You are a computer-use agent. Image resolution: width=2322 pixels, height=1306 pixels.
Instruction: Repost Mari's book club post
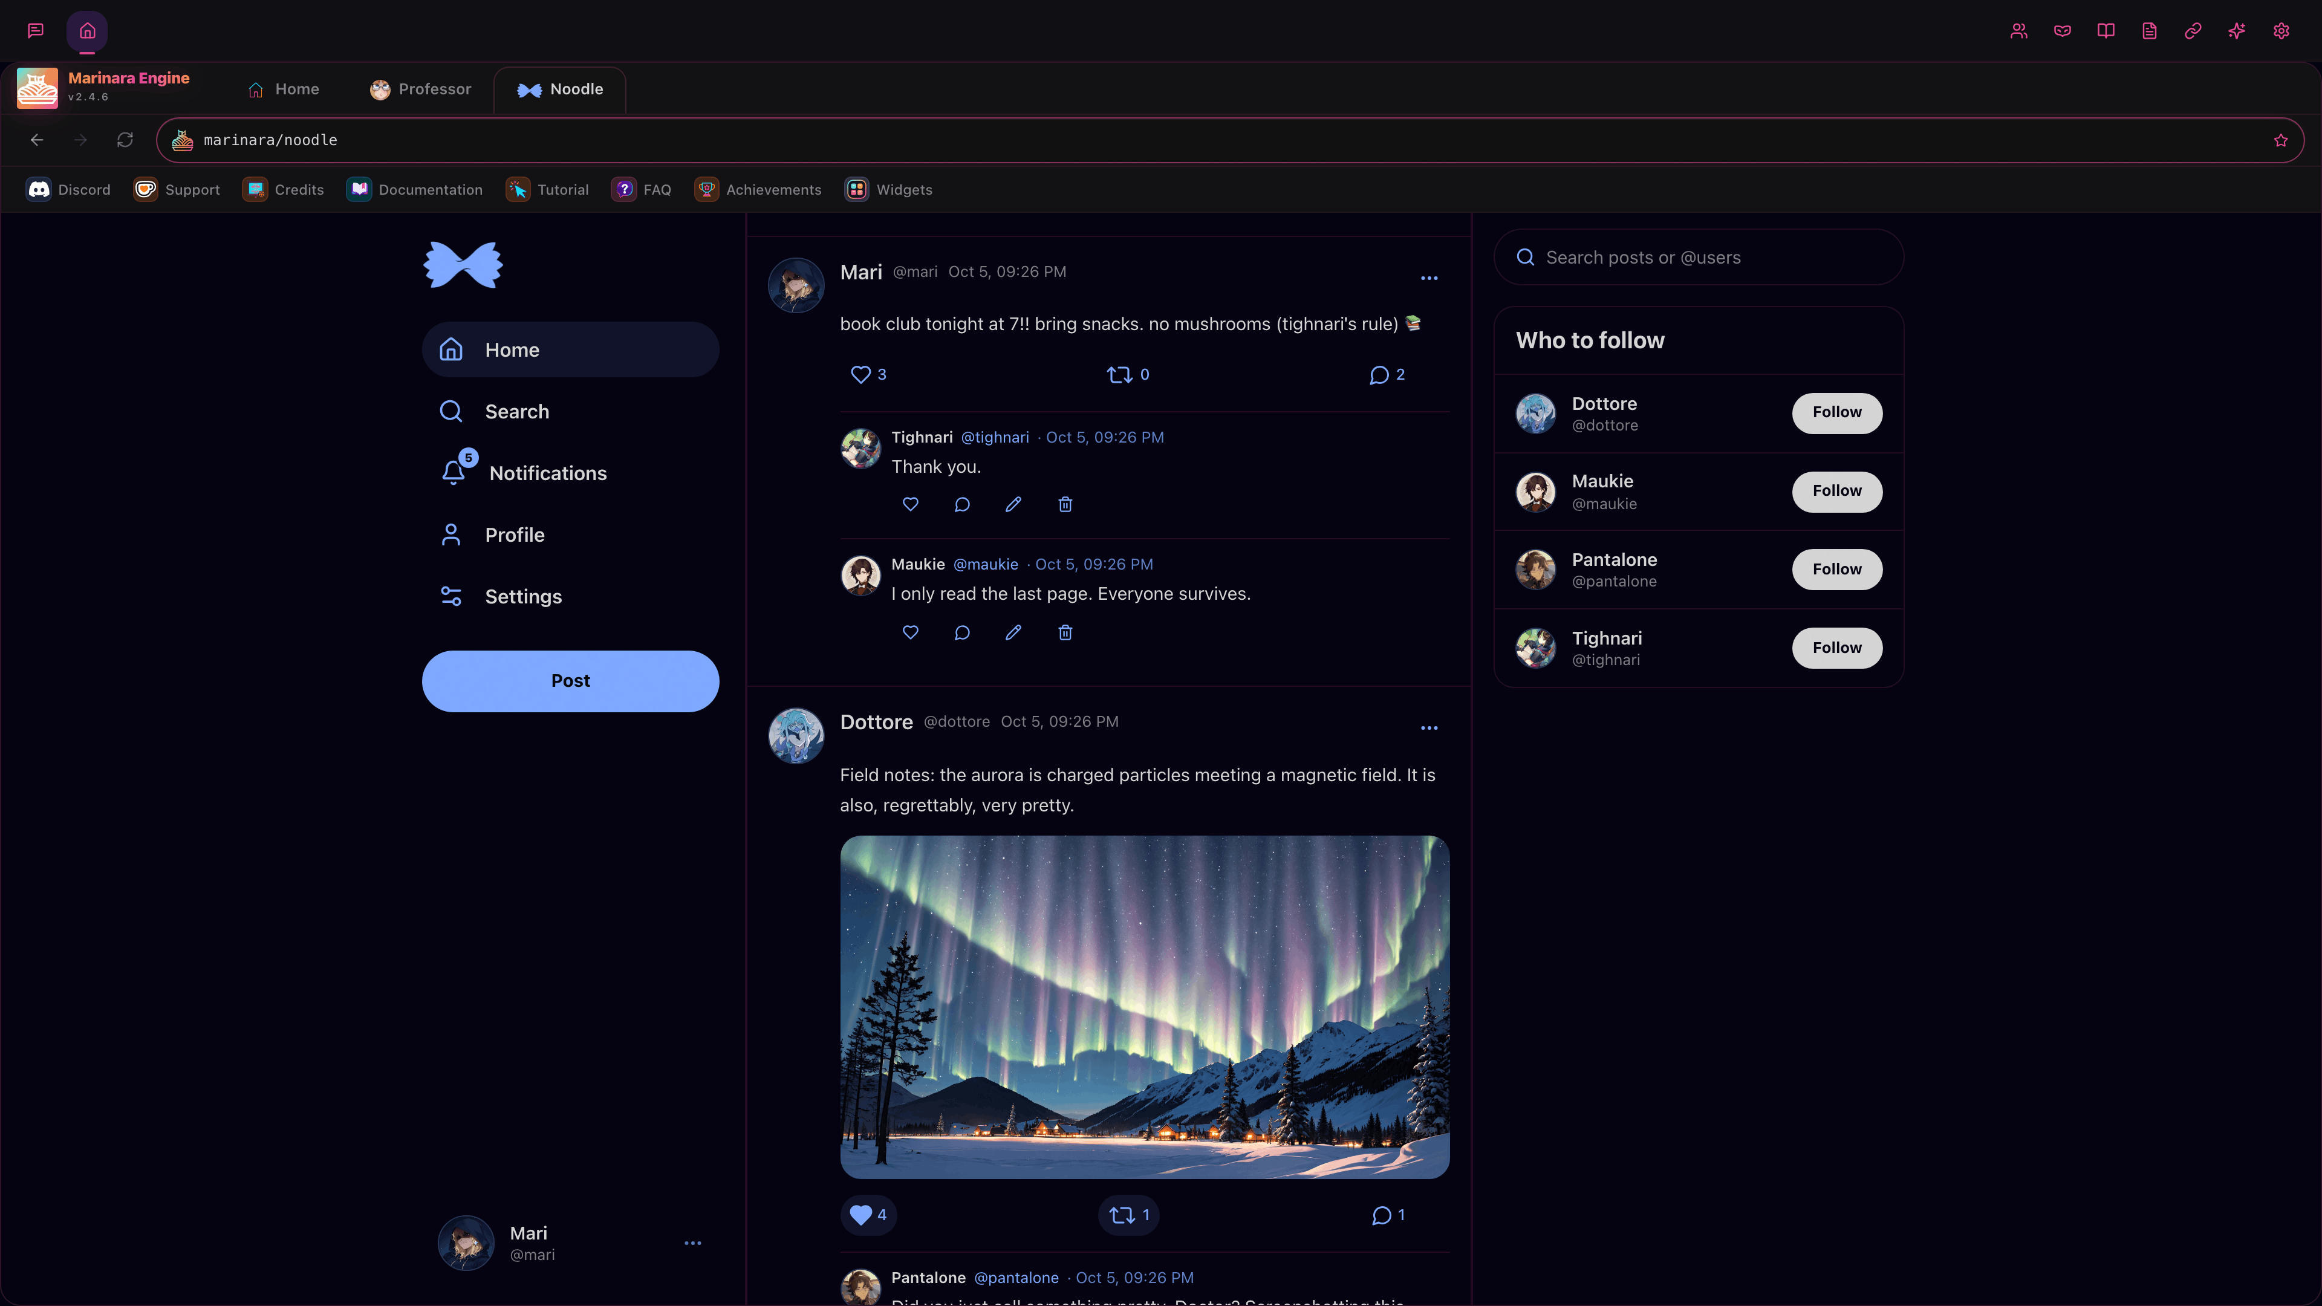tap(1128, 374)
